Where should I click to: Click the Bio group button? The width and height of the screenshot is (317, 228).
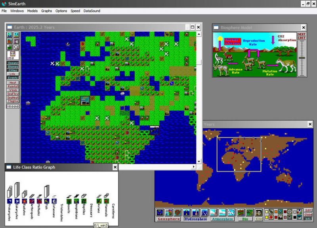(x=245, y=219)
